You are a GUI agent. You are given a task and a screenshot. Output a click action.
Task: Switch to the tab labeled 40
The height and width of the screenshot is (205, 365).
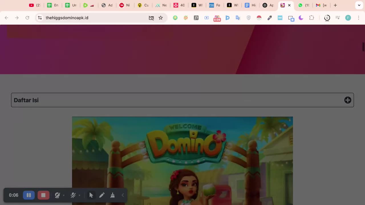(x=179, y=5)
